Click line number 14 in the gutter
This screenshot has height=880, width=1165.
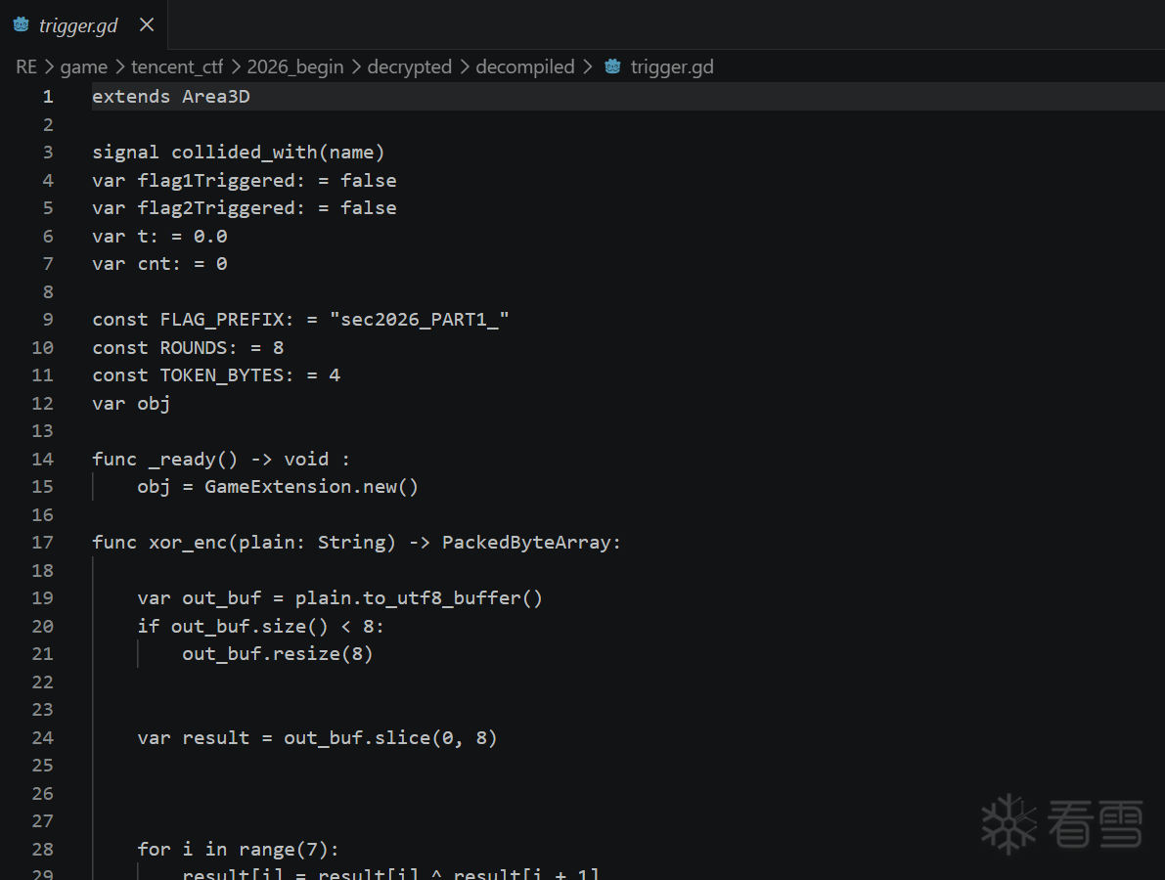coord(43,459)
